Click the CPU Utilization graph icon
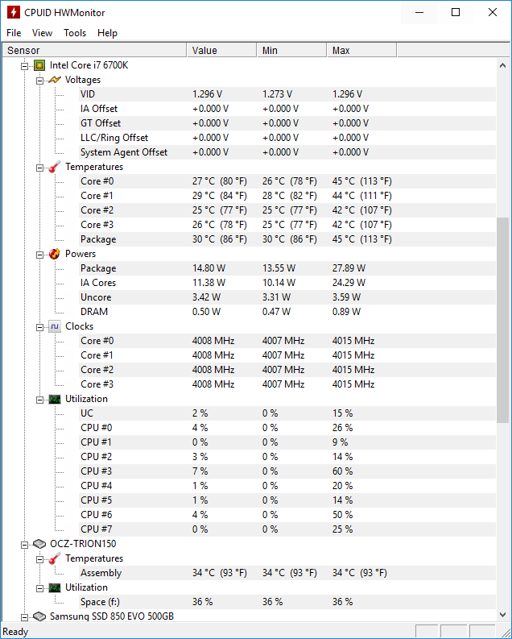The image size is (512, 639). 55,399
